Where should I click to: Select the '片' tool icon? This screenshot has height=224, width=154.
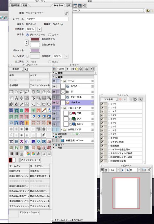pyautogui.click(x=16, y=148)
